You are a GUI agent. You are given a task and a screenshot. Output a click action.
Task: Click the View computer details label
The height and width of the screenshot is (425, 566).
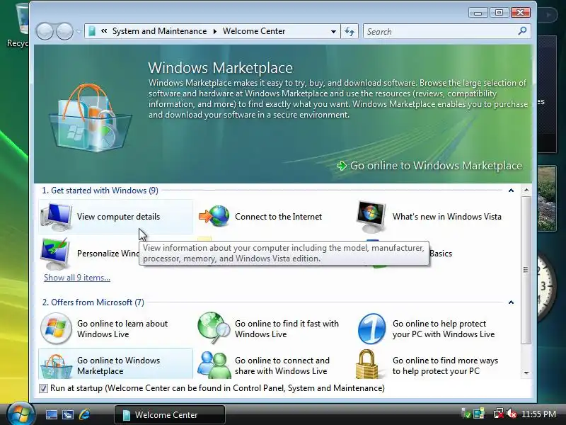pos(118,217)
